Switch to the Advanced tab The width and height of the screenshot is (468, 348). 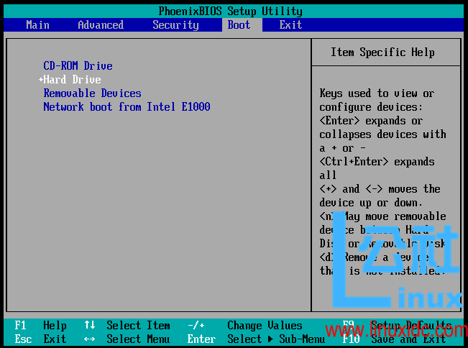click(101, 24)
